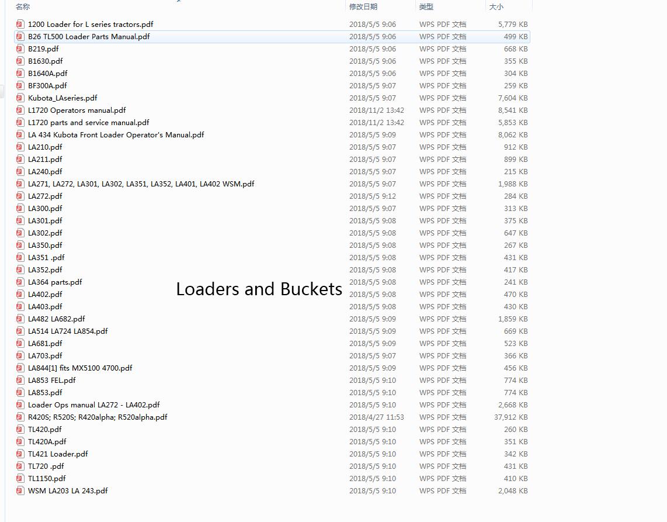Select the icon for TL1150.pdf
667x522 pixels.
pos(20,478)
